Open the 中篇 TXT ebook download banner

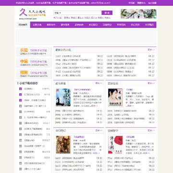pyautogui.click(x=34, y=62)
